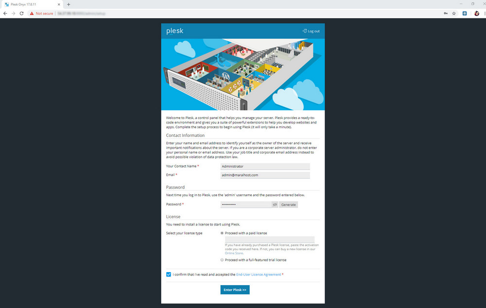Reload the page with the refresh icon
486x308 pixels.
22,13
